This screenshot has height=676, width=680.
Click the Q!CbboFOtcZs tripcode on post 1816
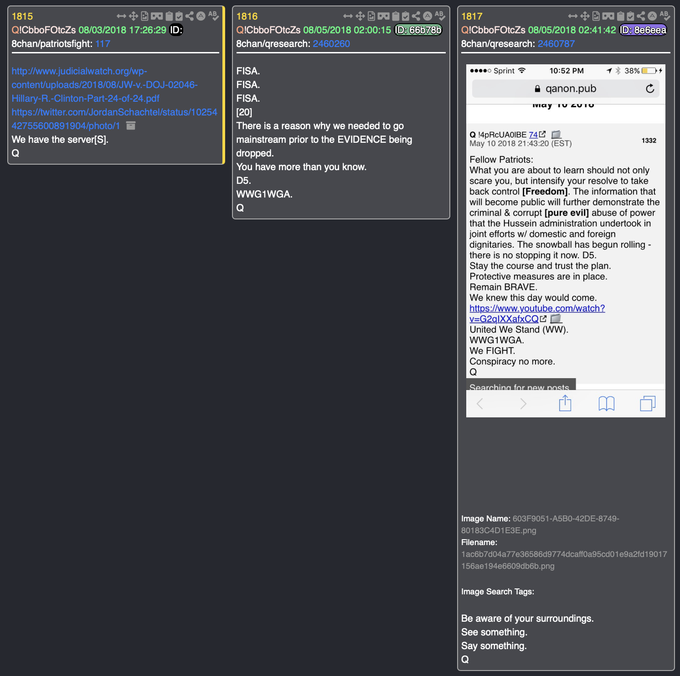pyautogui.click(x=268, y=30)
